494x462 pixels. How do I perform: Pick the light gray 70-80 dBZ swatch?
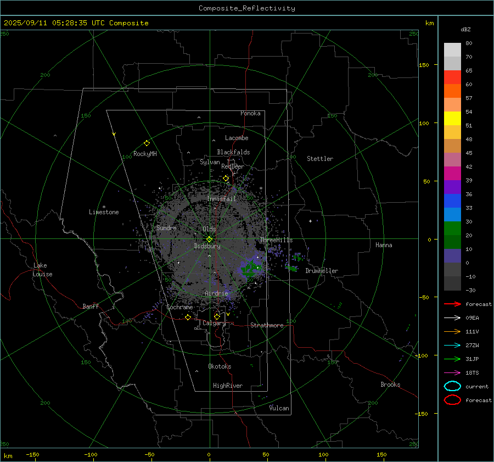click(x=452, y=50)
